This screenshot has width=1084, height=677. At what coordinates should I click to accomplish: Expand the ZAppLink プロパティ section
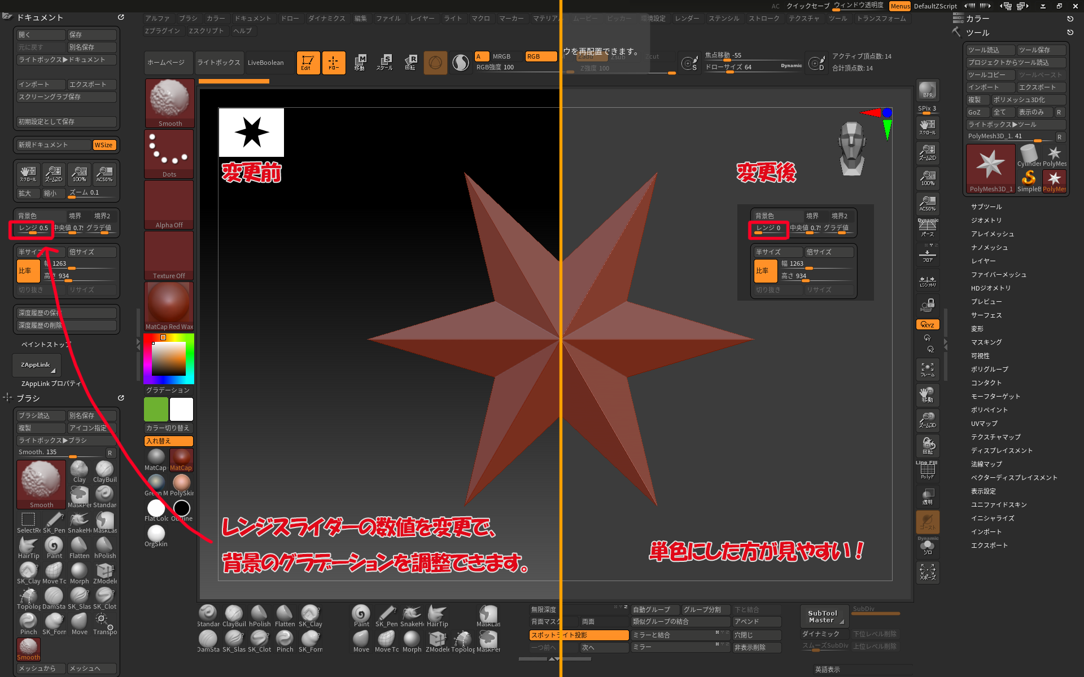(x=51, y=384)
